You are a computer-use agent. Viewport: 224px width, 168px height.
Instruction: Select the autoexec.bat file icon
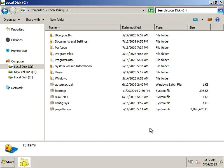52,84
